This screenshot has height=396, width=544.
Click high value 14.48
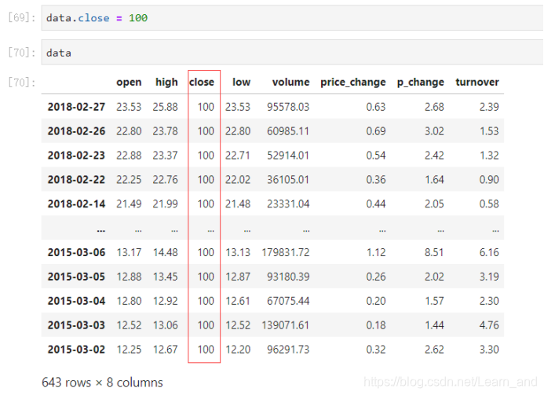tap(166, 252)
